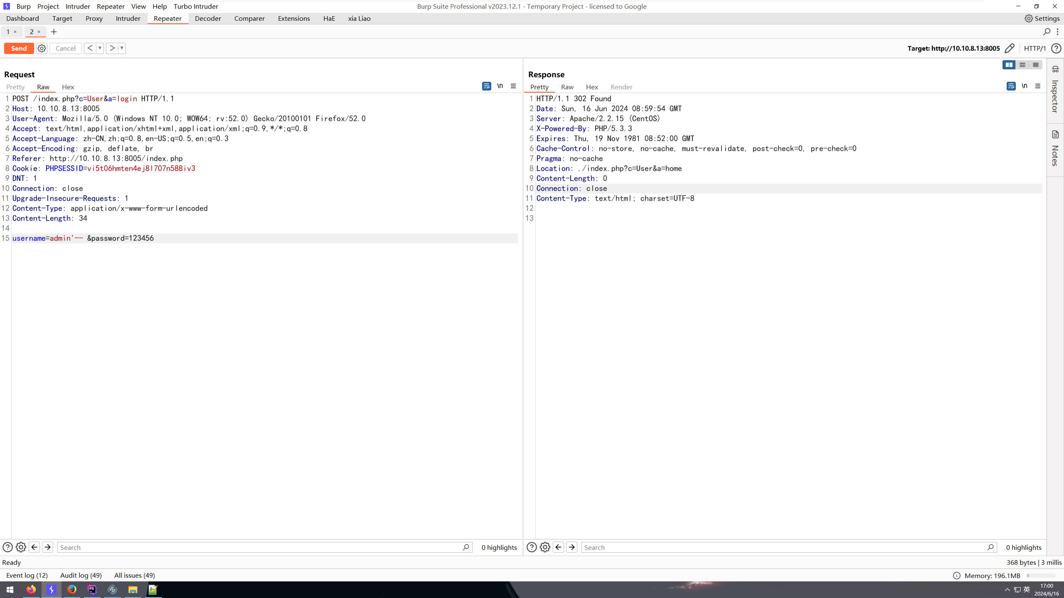This screenshot has height=598, width=1064.
Task: Open request search settings gear
Action: (x=21, y=547)
